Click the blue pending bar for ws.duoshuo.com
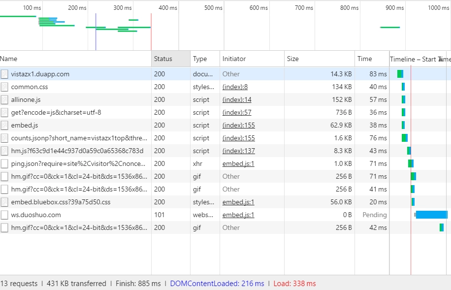Viewport: 451px width, 290px height. pyautogui.click(x=431, y=215)
